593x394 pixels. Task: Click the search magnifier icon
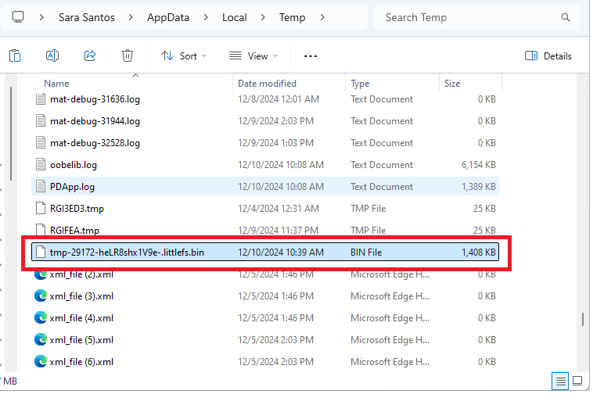pos(566,17)
